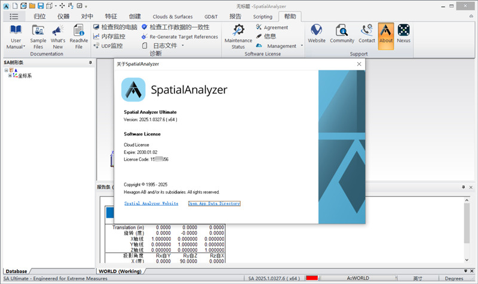Click the 英寸 units status bar entry
The height and width of the screenshot is (284, 478).
coord(418,278)
